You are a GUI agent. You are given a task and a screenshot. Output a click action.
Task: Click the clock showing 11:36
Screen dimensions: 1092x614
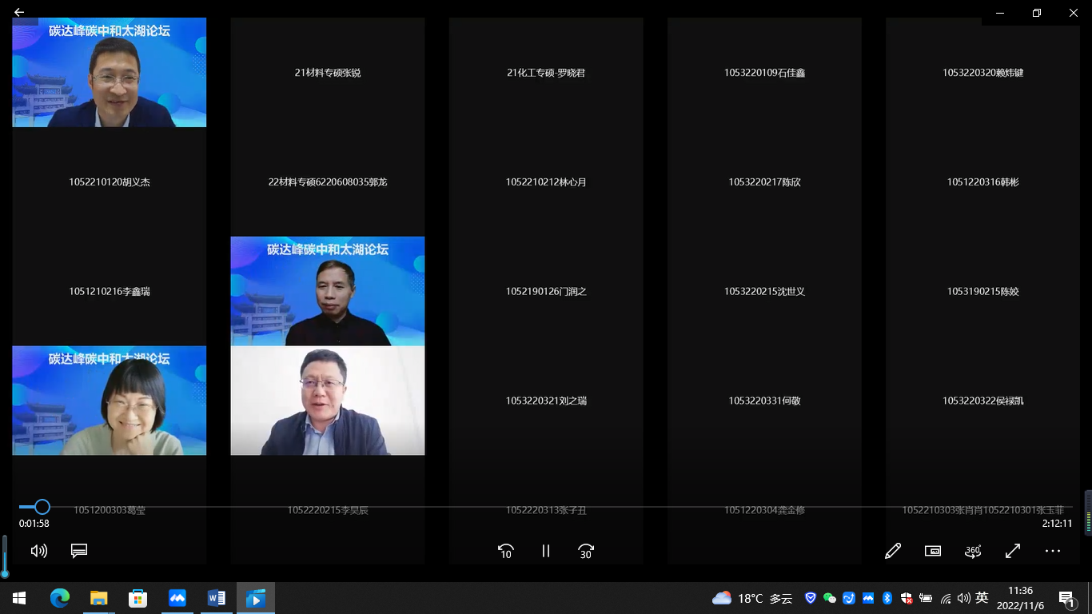click(x=1020, y=598)
